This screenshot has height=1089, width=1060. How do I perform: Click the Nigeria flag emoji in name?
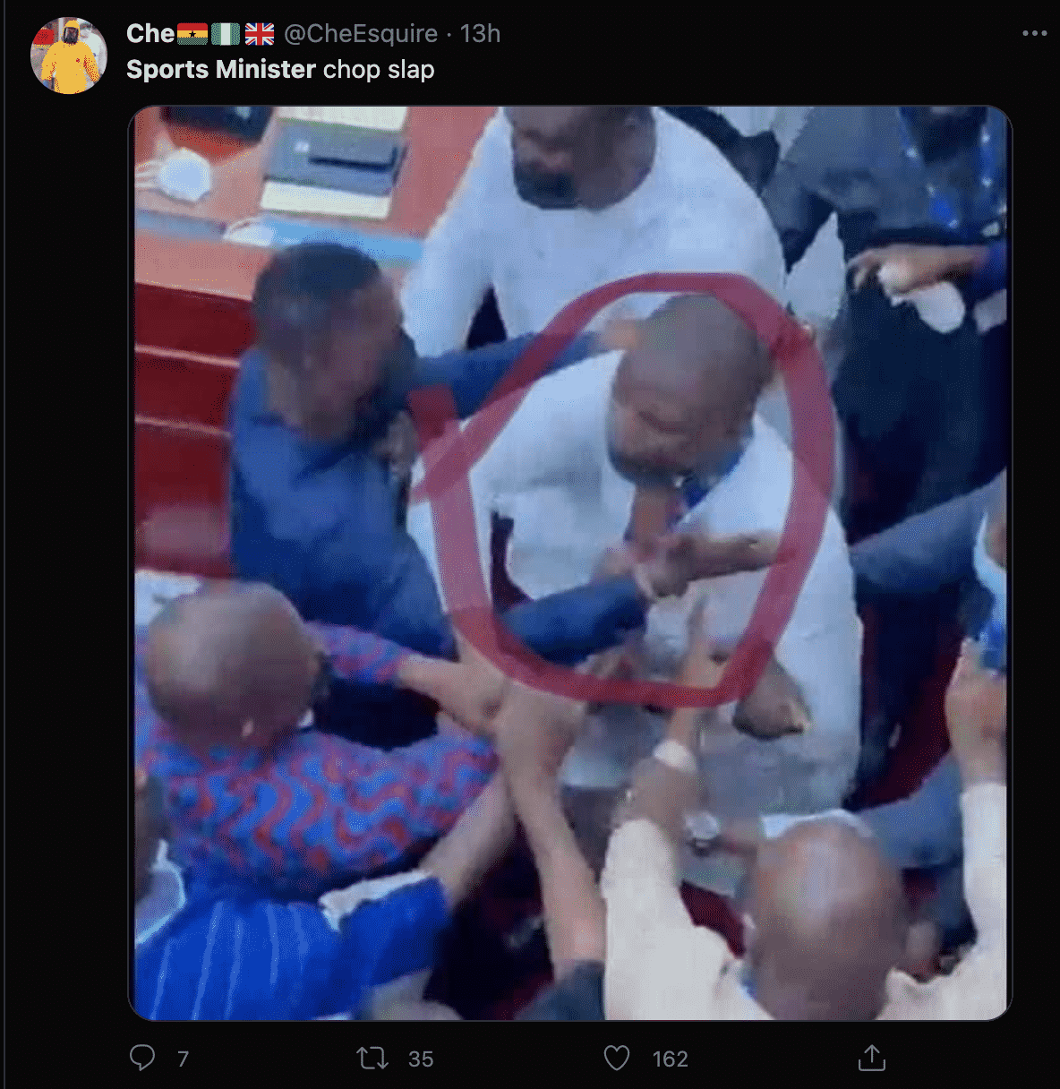(225, 34)
